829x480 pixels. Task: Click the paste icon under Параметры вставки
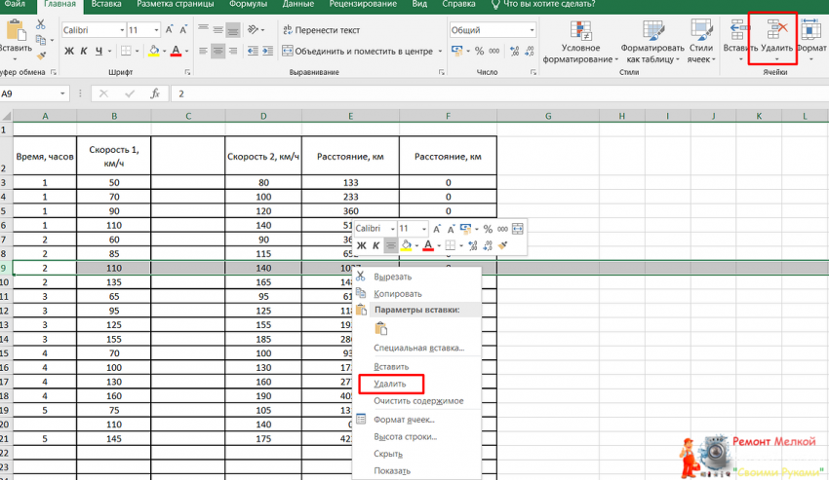pyautogui.click(x=380, y=329)
